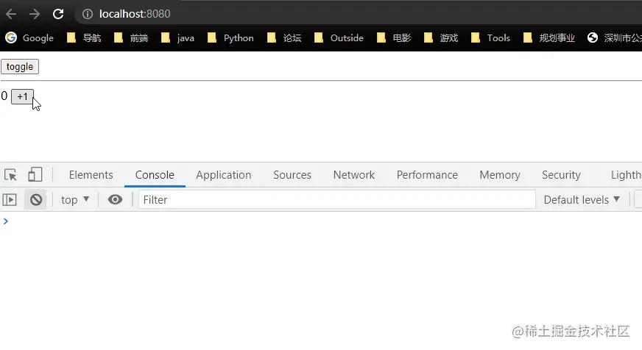Image resolution: width=642 pixels, height=350 pixels.
Task: Open the 电影 bookmark folder
Action: pyautogui.click(x=394, y=38)
